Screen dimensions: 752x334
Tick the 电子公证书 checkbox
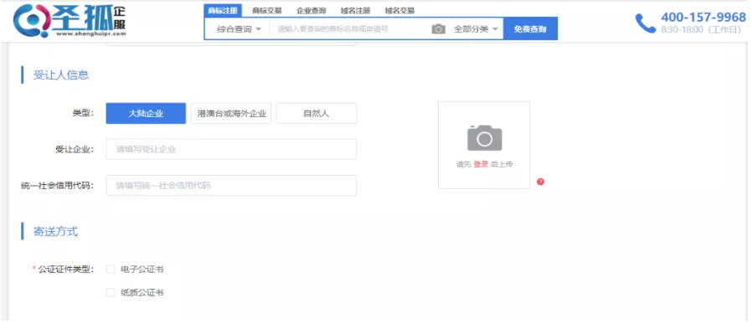pyautogui.click(x=111, y=270)
